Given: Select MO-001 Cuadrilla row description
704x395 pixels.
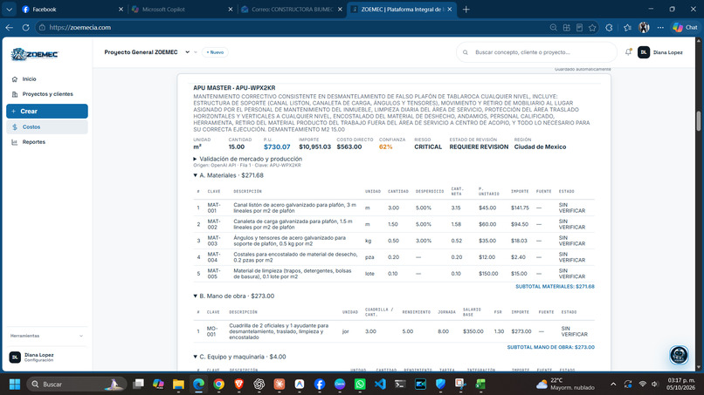Looking at the screenshot, I should click(279, 331).
